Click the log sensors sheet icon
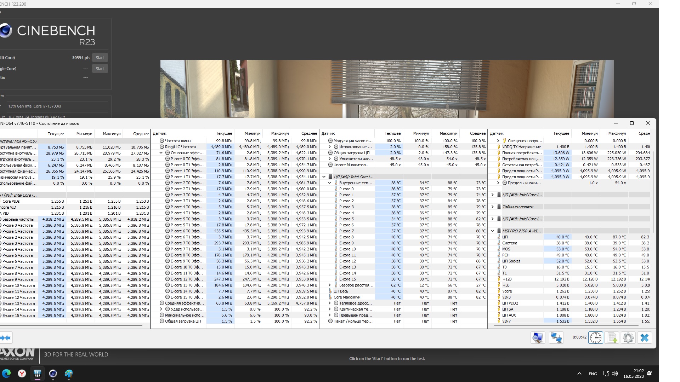680x382 pixels. click(612, 338)
